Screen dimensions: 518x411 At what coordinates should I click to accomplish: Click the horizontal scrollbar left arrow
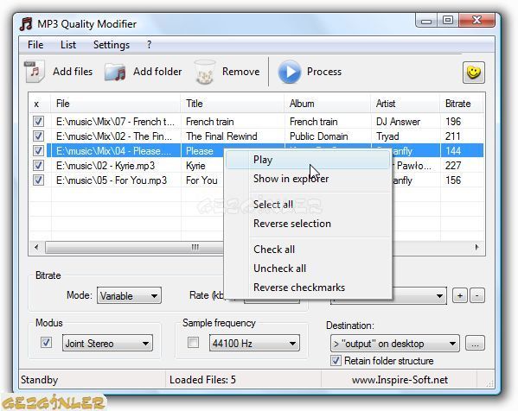coord(36,248)
